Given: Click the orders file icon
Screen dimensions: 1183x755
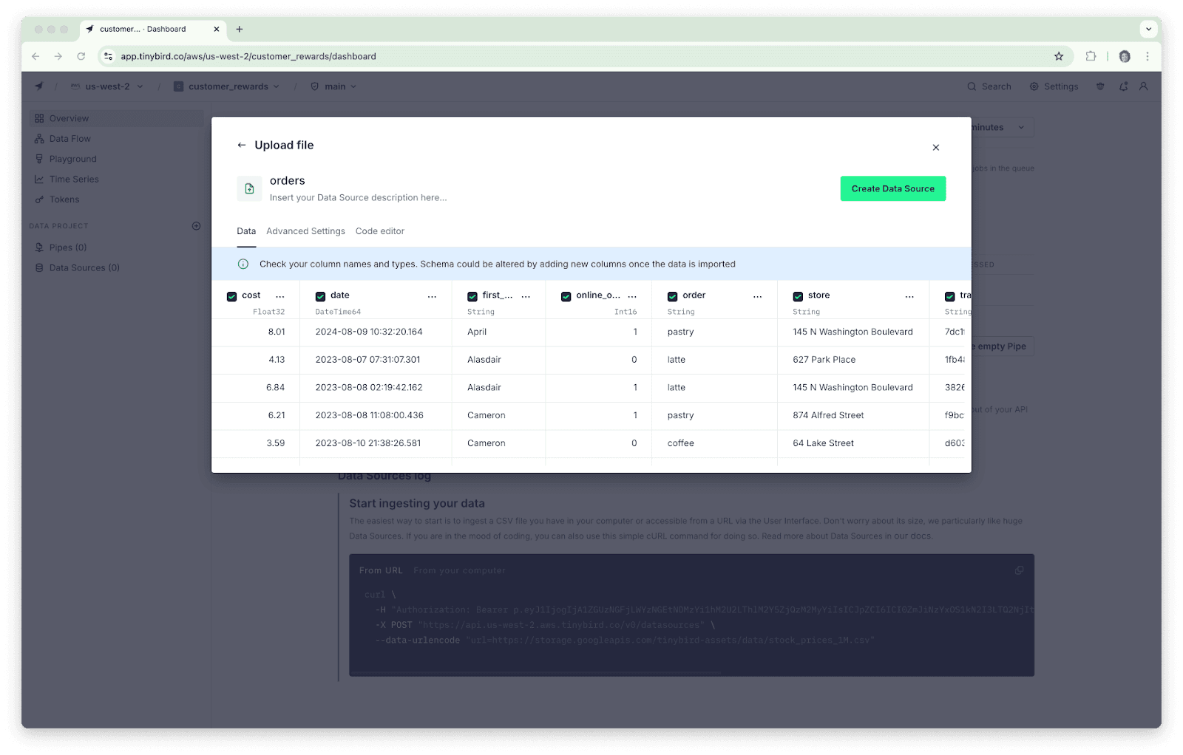Looking at the screenshot, I should [249, 188].
